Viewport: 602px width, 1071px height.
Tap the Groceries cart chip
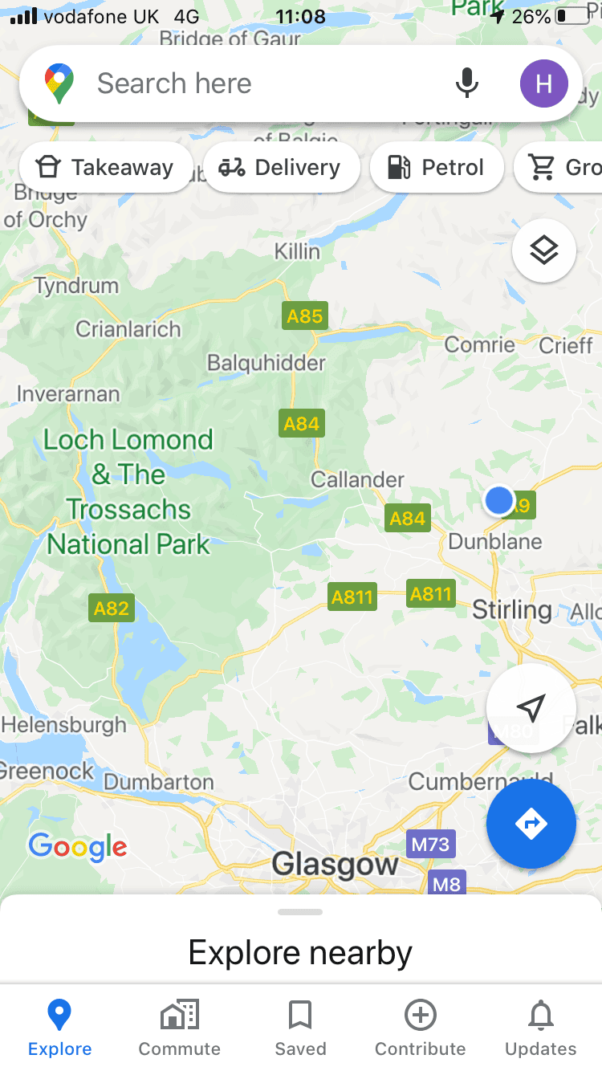559,167
